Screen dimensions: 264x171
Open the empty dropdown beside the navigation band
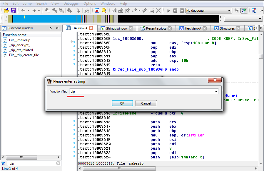243,19
